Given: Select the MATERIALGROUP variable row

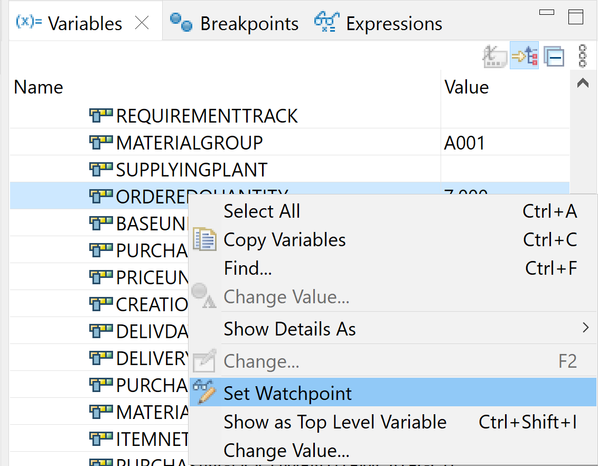Looking at the screenshot, I should [289, 142].
